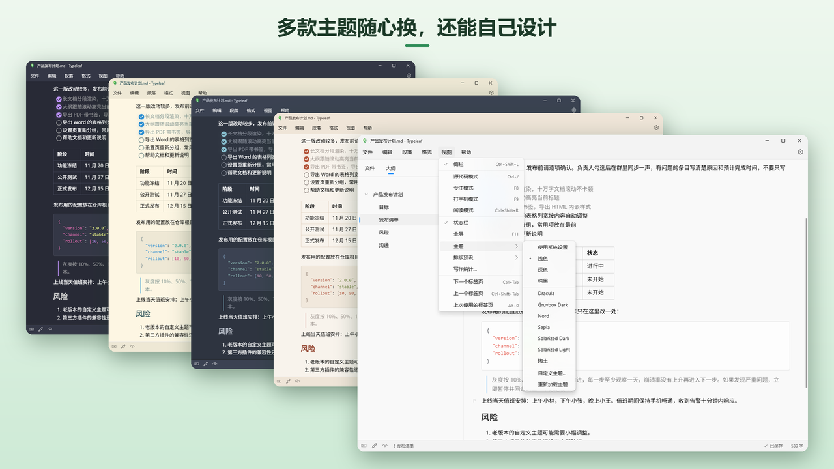Open 帮助 menu in beige window
Viewport: 834px width, 469px height.
coord(367,128)
